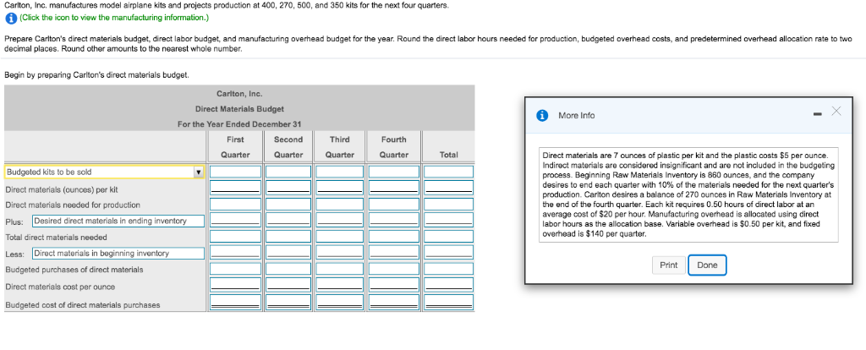Select the Plus: Desired direct materials field
This screenshot has height=350, width=866.
point(118,221)
